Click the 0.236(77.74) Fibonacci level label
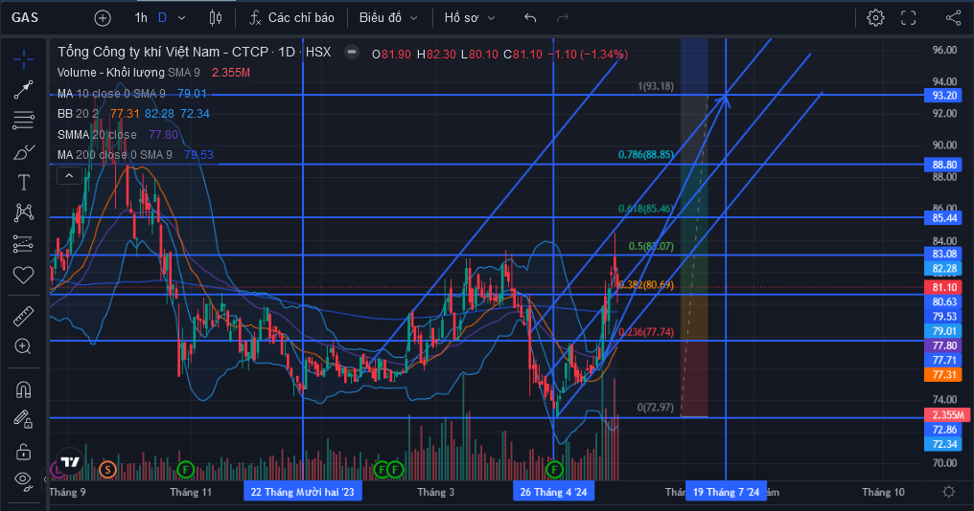Image resolution: width=974 pixels, height=511 pixels. tap(645, 332)
